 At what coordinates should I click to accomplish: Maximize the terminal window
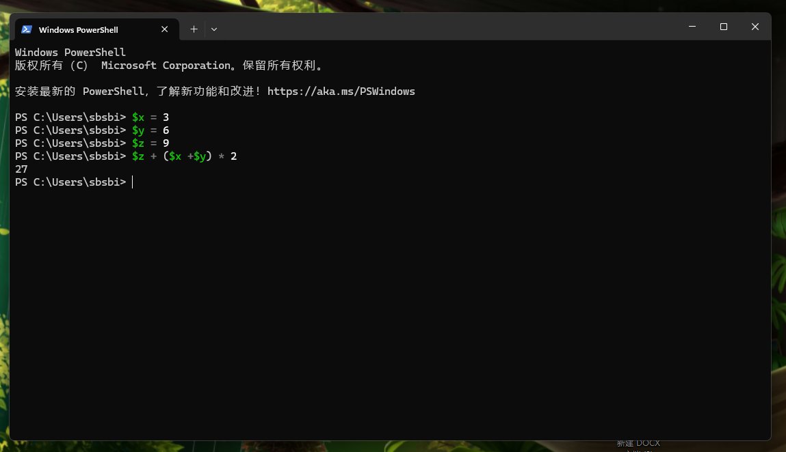pos(723,27)
